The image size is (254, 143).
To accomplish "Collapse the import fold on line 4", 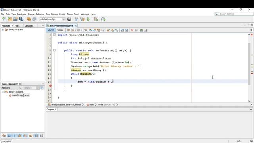I will (x=54, y=35).
